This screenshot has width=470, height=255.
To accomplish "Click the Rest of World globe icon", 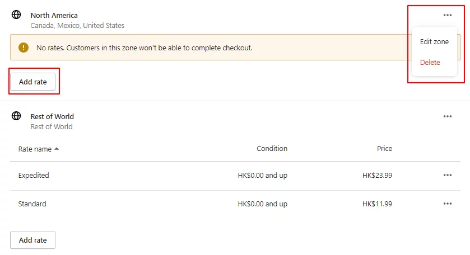I will [17, 116].
